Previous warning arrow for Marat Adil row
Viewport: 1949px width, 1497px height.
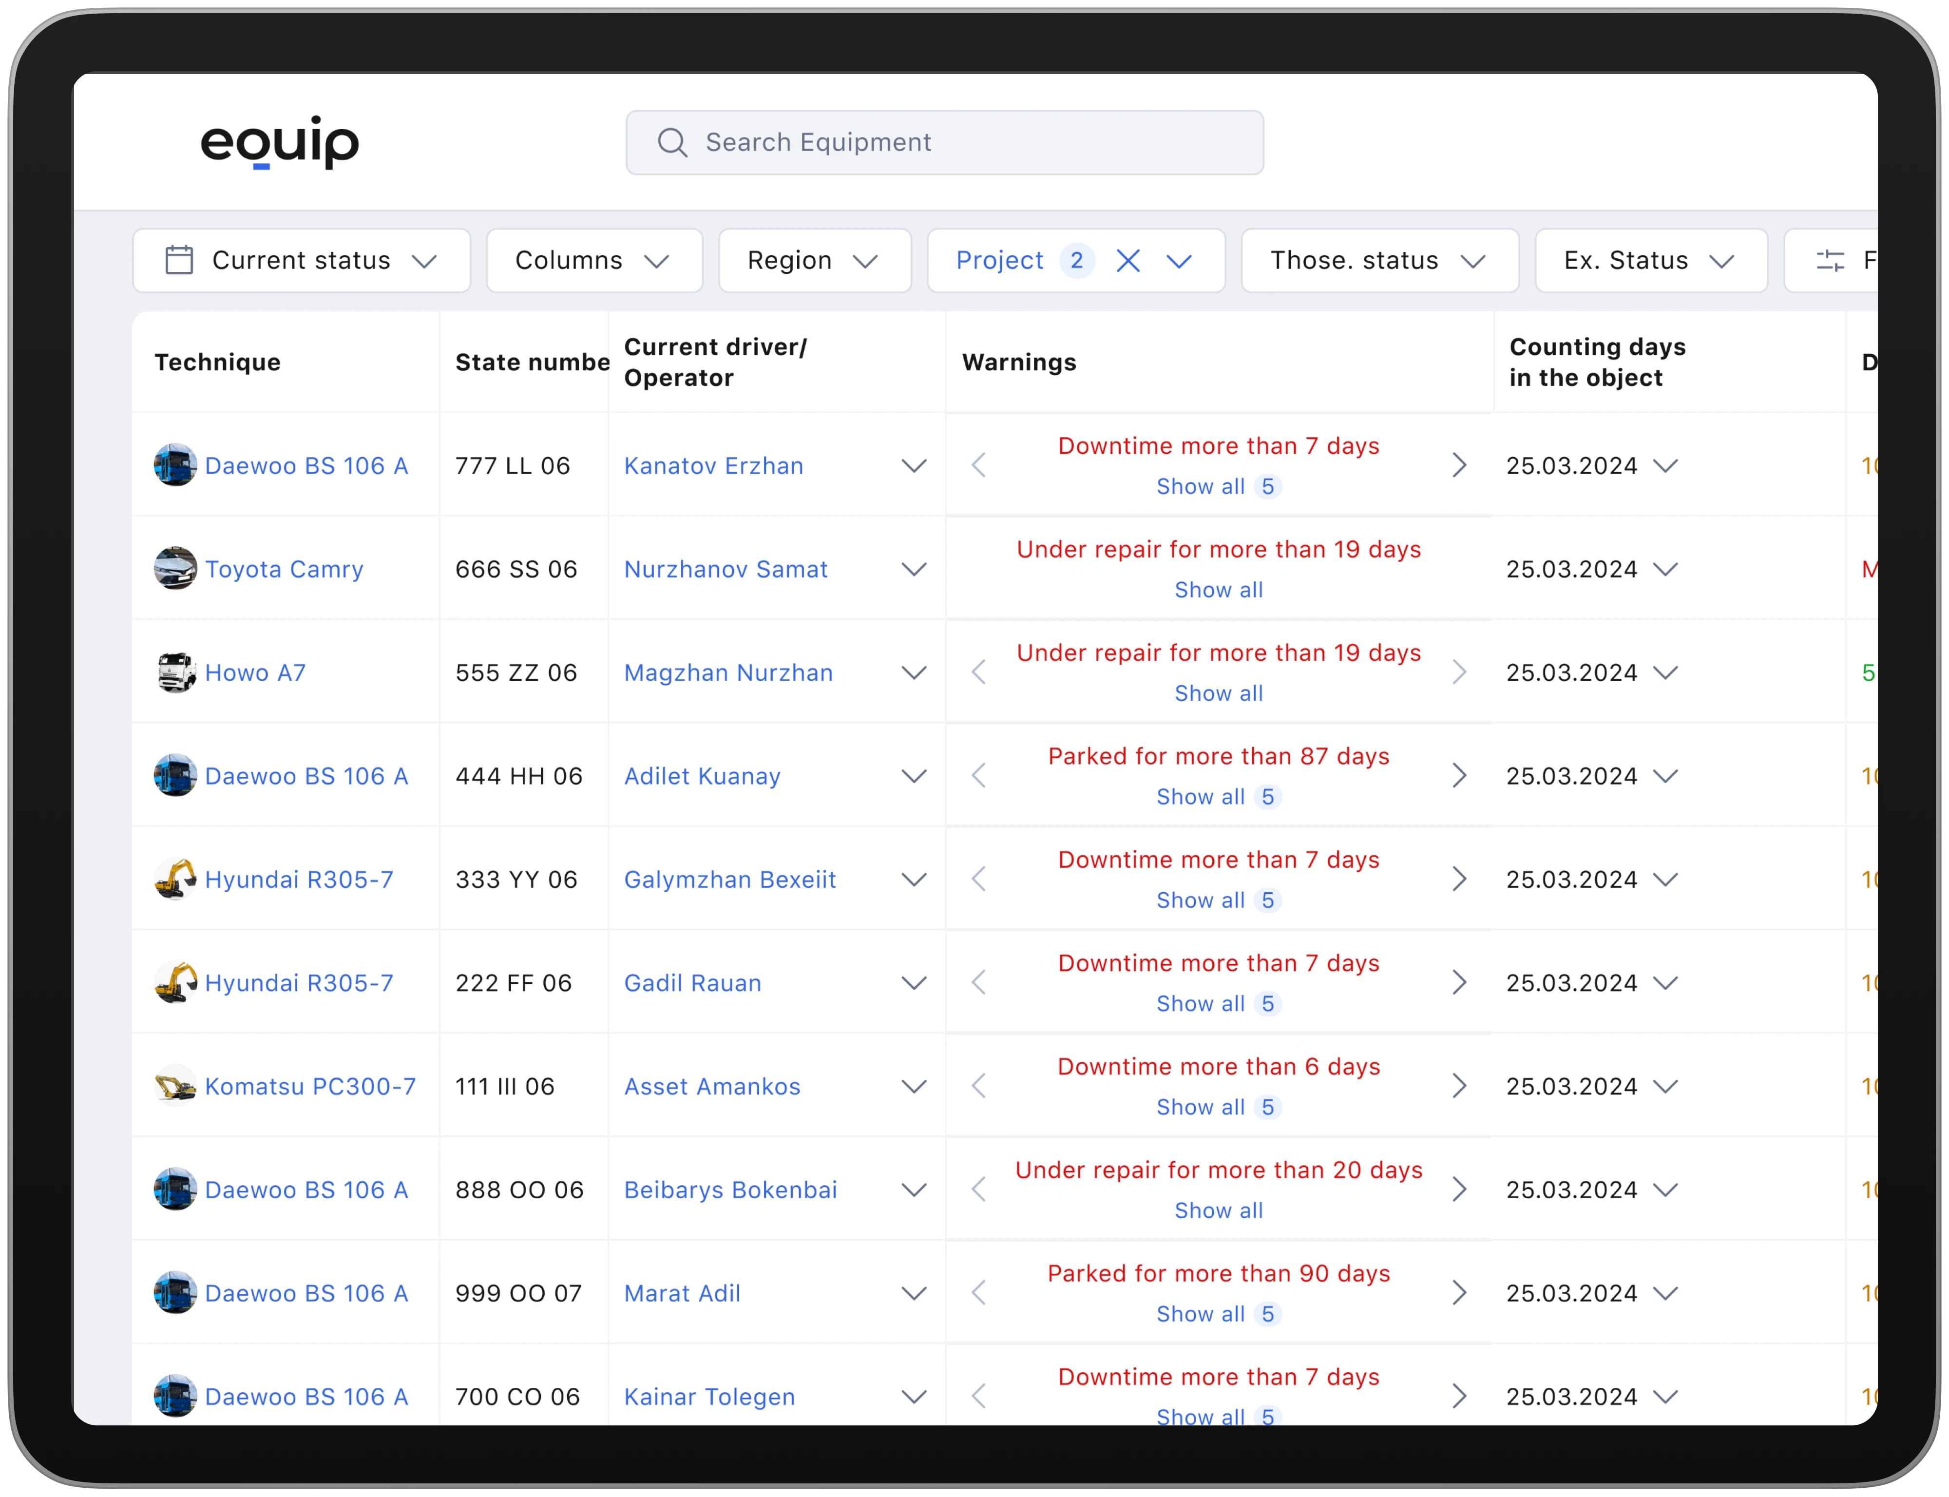pyautogui.click(x=979, y=1292)
